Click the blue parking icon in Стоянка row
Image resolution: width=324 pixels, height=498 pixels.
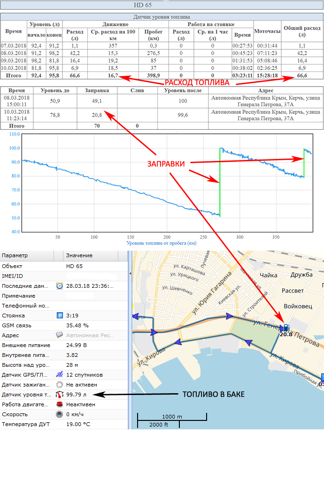[60, 316]
